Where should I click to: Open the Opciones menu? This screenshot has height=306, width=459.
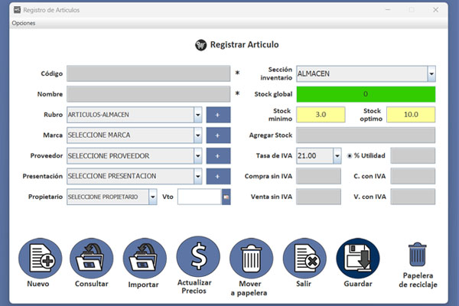(x=23, y=23)
